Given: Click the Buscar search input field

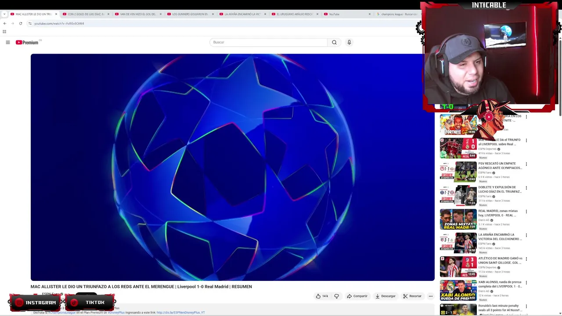Looking at the screenshot, I should point(269,42).
